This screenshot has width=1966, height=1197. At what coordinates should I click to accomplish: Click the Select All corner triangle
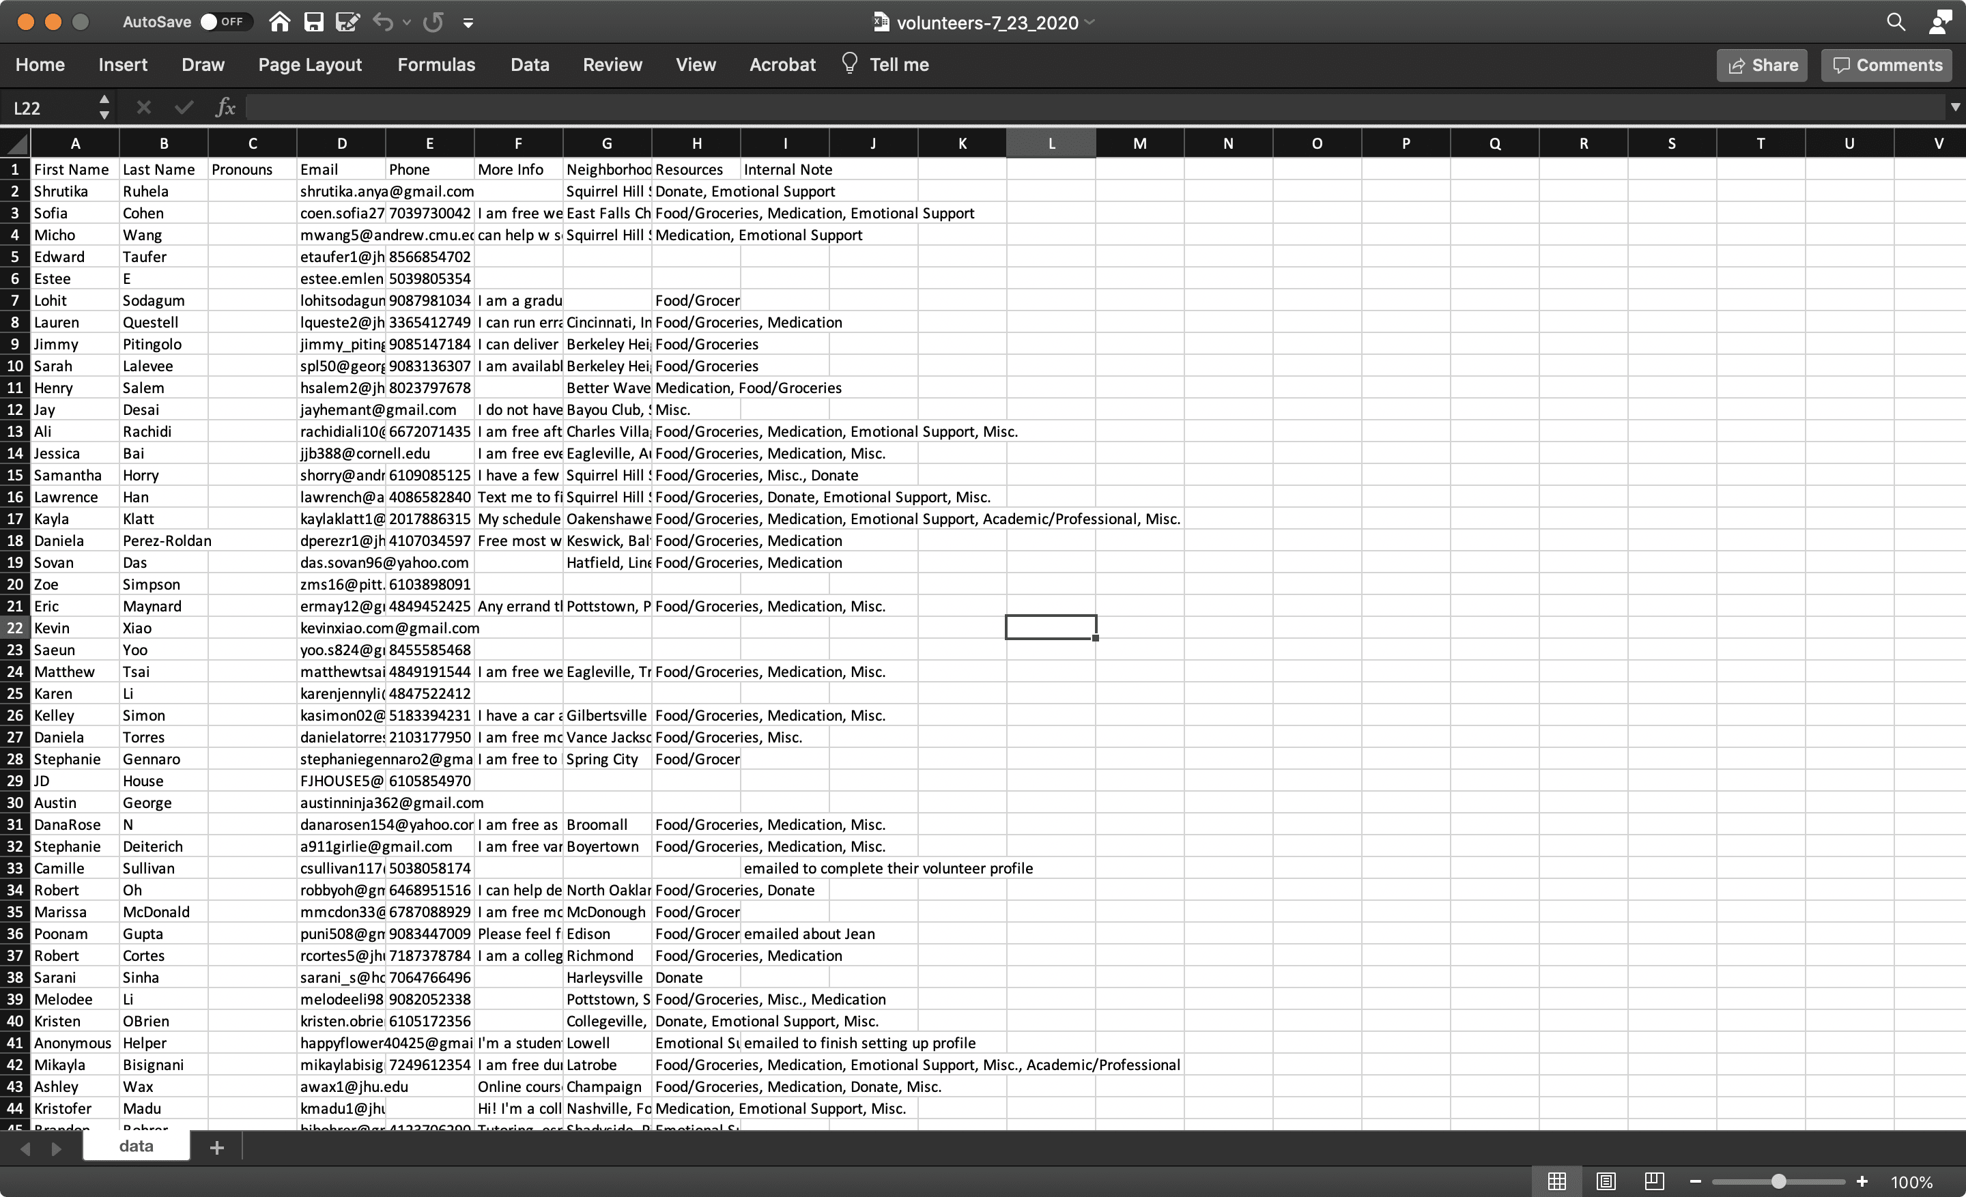[16, 143]
